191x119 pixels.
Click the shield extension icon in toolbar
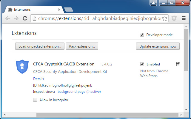[x=174, y=18]
